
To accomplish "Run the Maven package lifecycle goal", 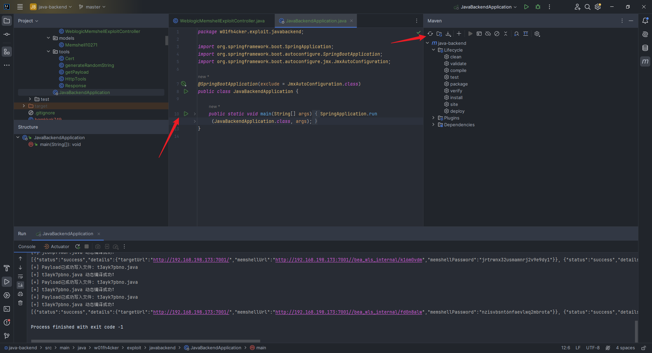I will click(459, 84).
